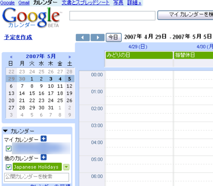Go to next week with right arrow
The width and height of the screenshot is (213, 186).
(x=98, y=37)
